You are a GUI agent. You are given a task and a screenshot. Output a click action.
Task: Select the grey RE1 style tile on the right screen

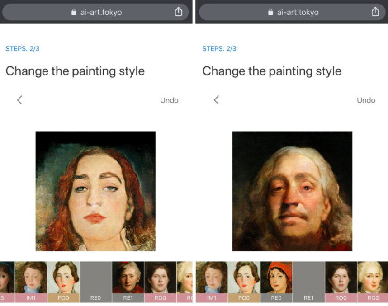tap(309, 282)
